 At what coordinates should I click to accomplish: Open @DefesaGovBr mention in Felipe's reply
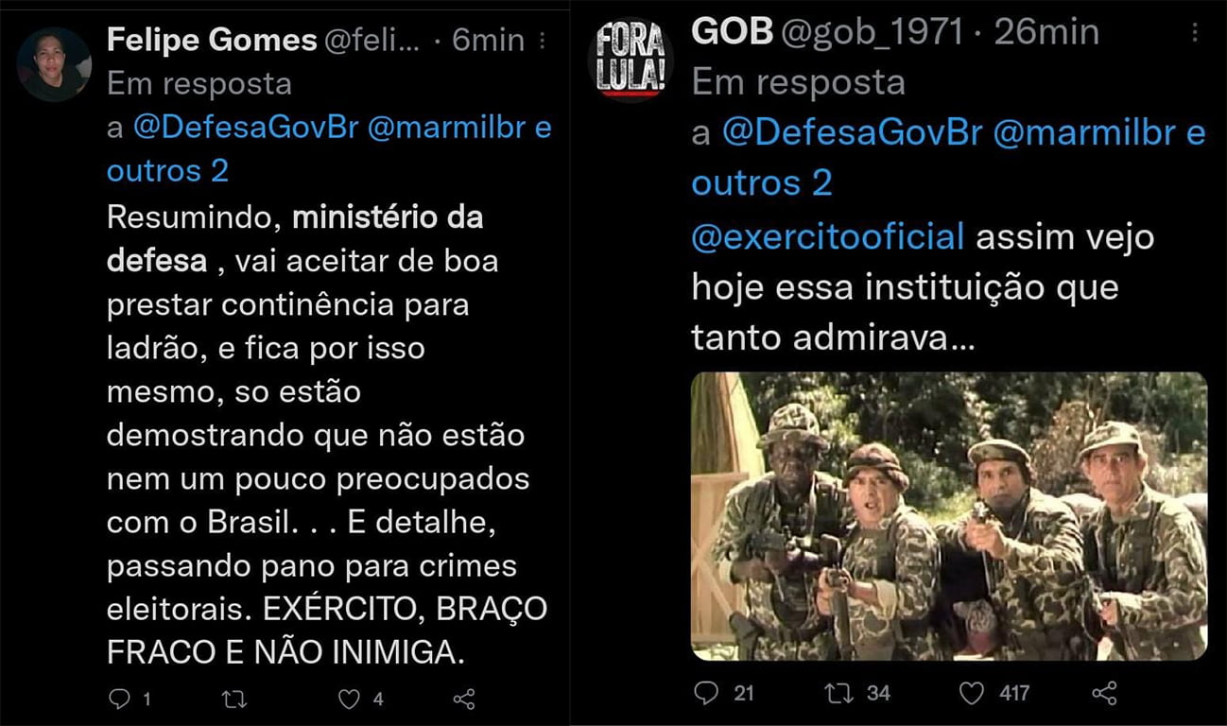246,129
